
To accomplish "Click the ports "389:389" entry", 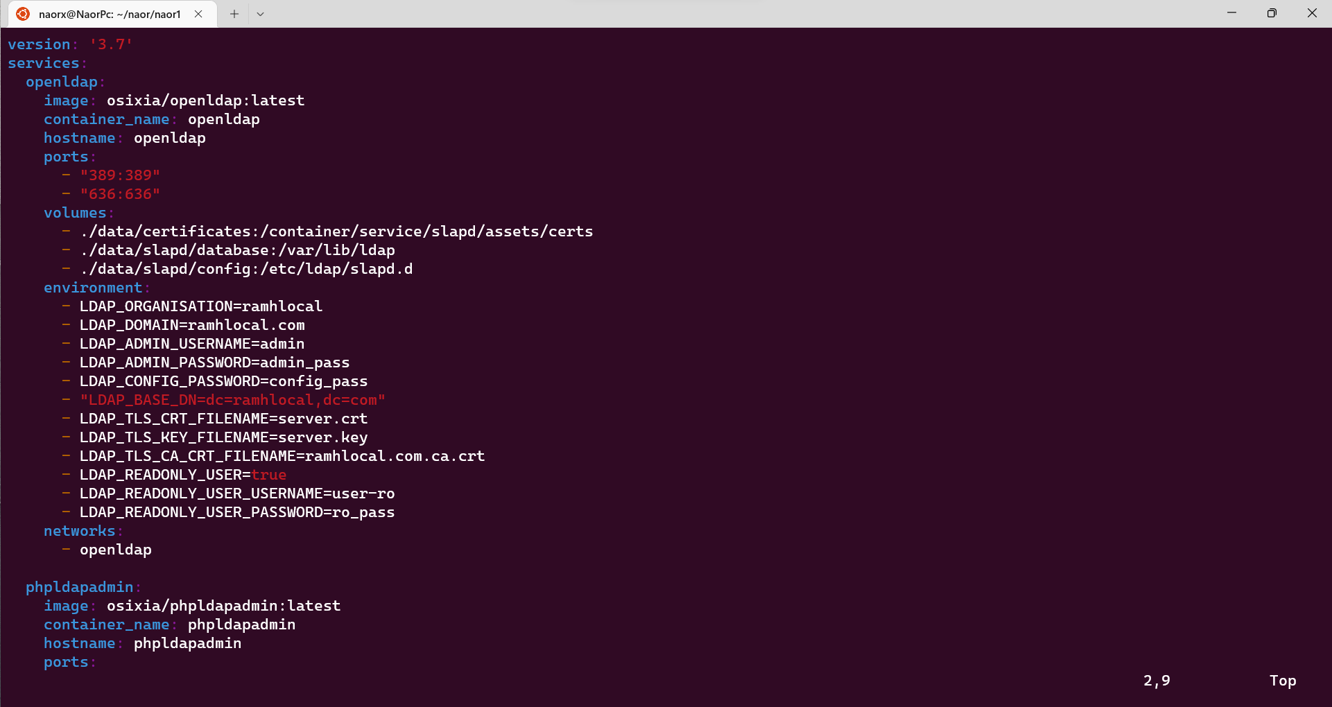I will click(x=121, y=175).
